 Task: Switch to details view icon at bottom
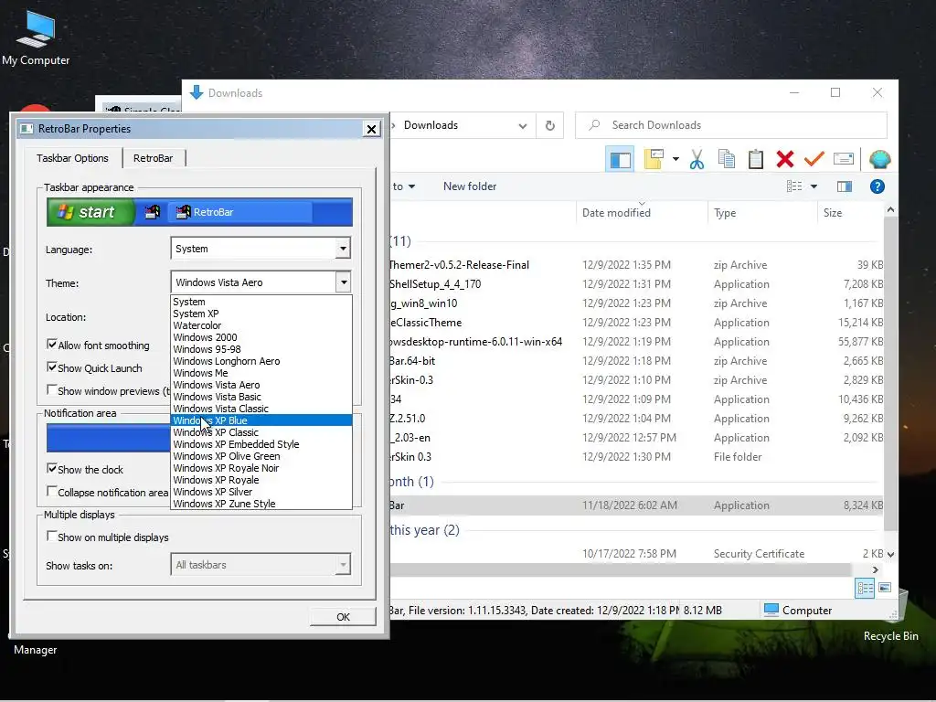click(x=865, y=589)
